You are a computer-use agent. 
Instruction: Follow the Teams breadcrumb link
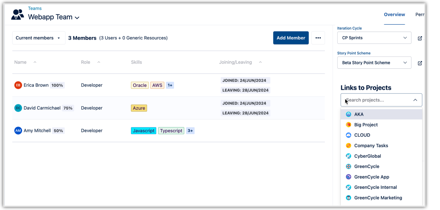[35, 8]
